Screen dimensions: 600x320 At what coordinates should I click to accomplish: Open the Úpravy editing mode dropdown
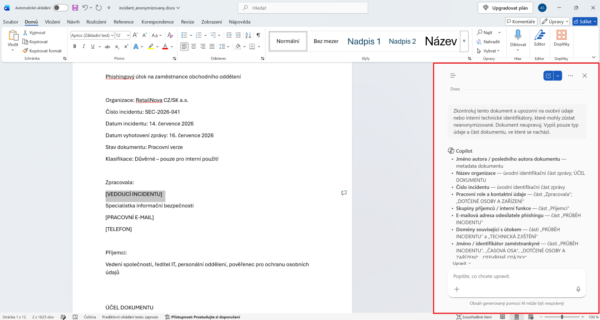[555, 22]
